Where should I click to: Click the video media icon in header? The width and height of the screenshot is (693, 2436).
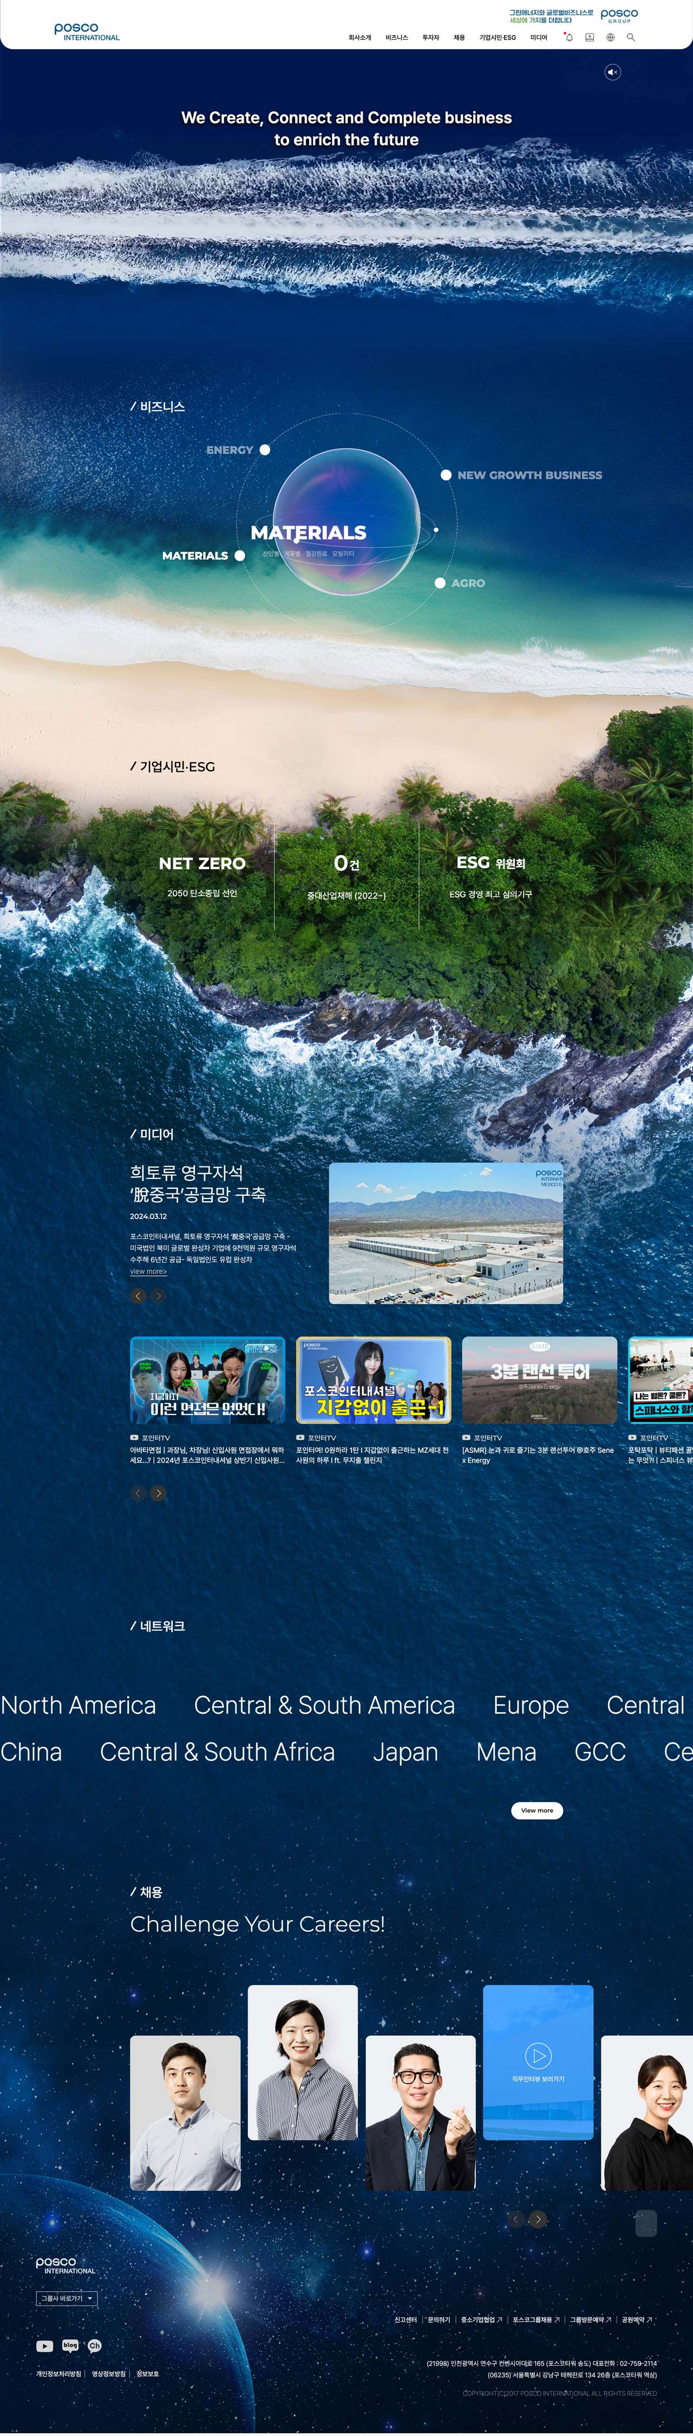589,38
